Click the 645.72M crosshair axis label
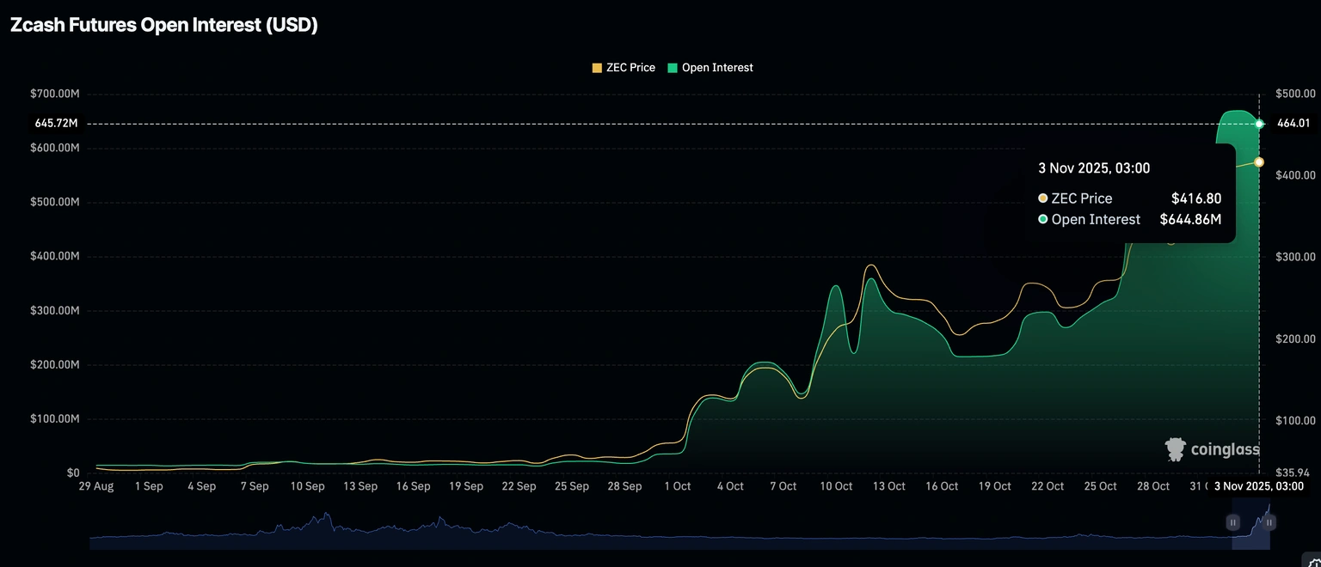The width and height of the screenshot is (1321, 567). point(57,124)
